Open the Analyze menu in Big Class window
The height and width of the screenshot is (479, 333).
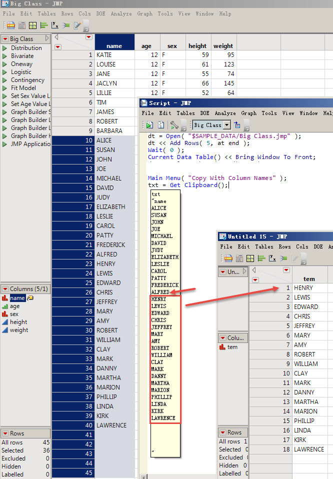[x=121, y=13]
